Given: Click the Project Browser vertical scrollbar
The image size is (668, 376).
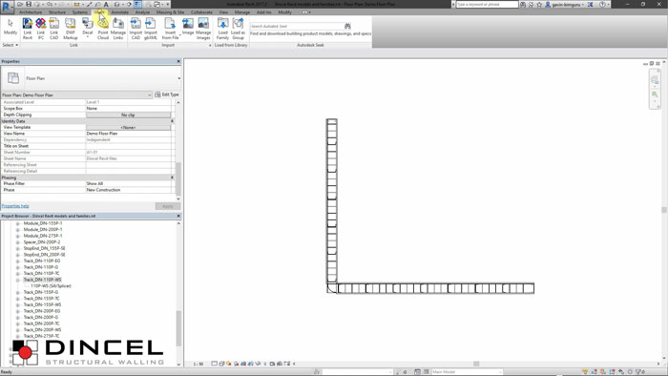Looking at the screenshot, I should (178, 328).
